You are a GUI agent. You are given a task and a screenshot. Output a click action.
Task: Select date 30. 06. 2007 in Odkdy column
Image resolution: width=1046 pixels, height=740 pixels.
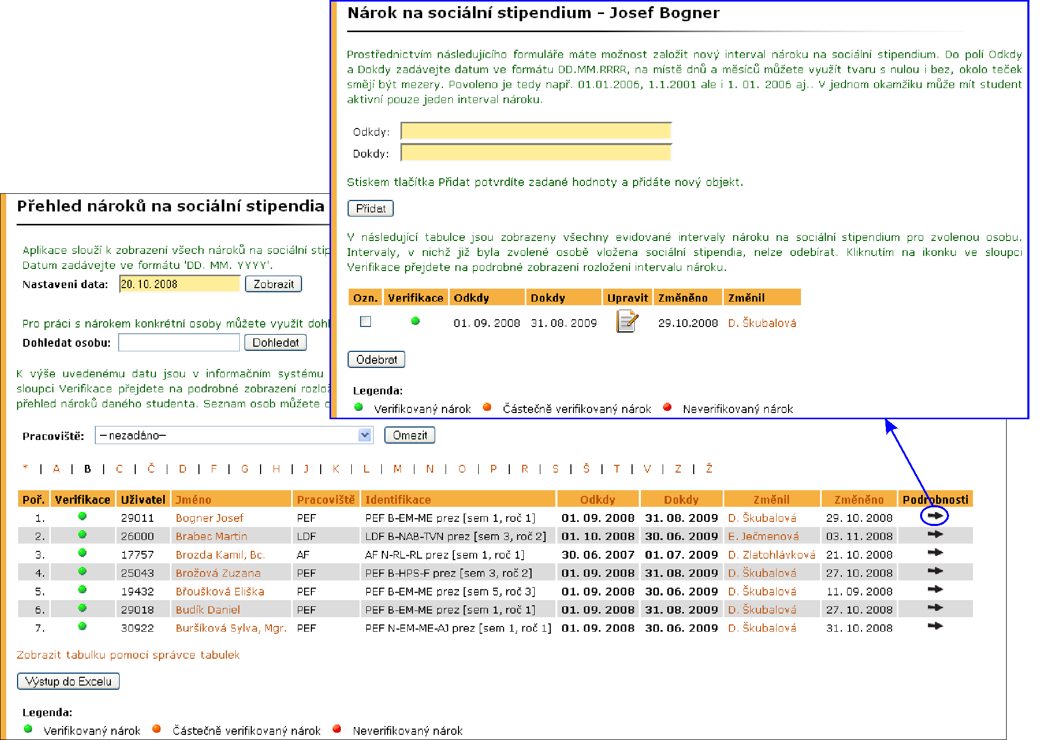598,554
